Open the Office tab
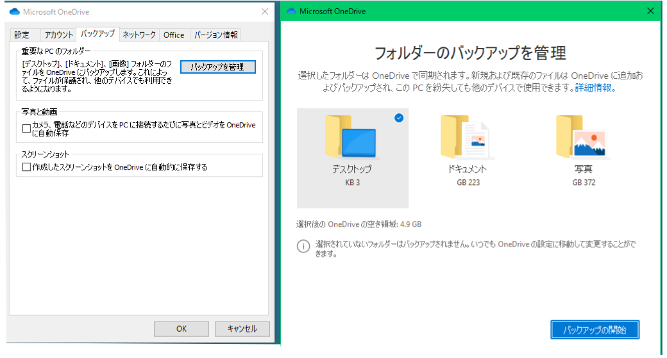 coord(174,35)
